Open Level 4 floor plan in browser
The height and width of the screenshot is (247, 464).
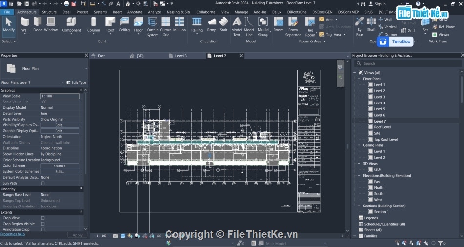click(x=379, y=103)
